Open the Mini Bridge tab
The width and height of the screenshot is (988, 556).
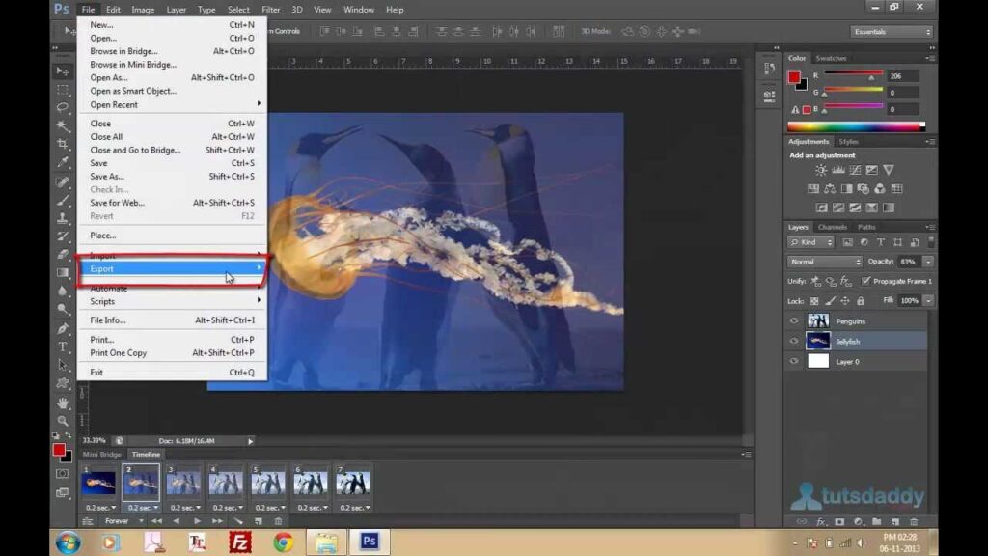click(101, 454)
